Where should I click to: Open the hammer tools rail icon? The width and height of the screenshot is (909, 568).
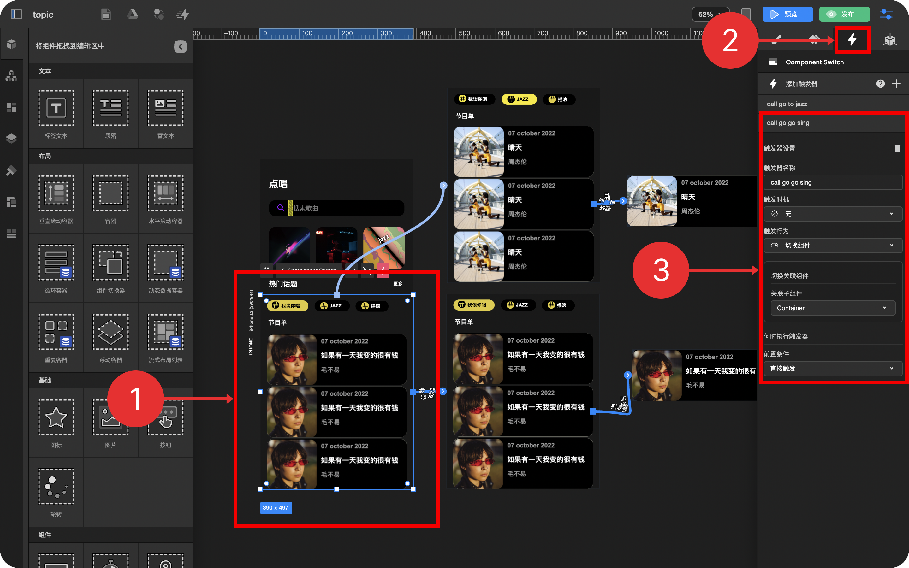[11, 170]
